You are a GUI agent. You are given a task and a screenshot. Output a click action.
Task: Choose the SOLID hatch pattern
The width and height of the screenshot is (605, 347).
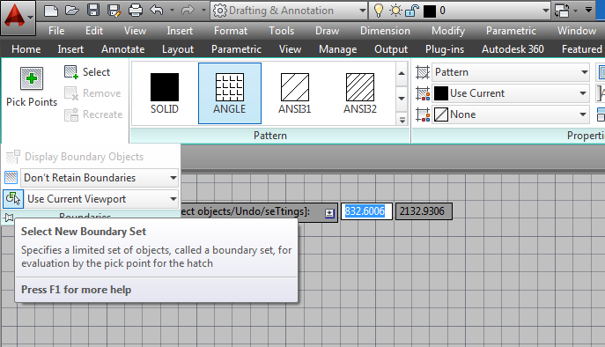[x=165, y=93]
